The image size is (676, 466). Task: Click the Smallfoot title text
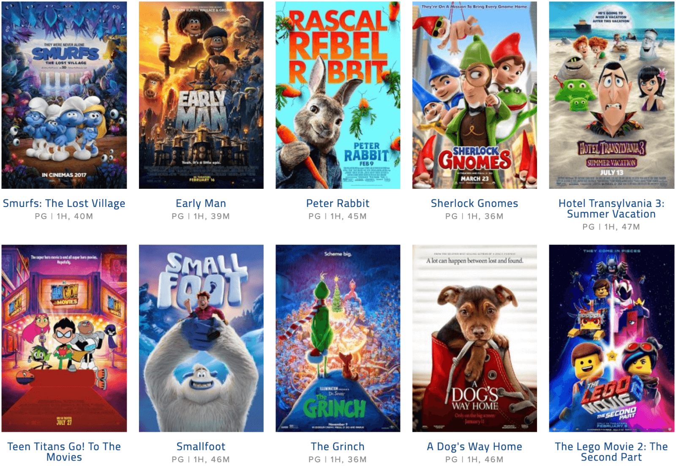point(201,447)
